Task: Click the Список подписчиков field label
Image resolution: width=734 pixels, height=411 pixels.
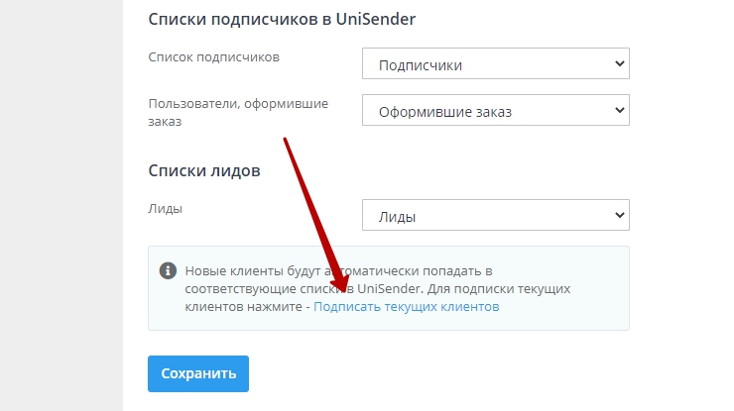Action: click(213, 56)
